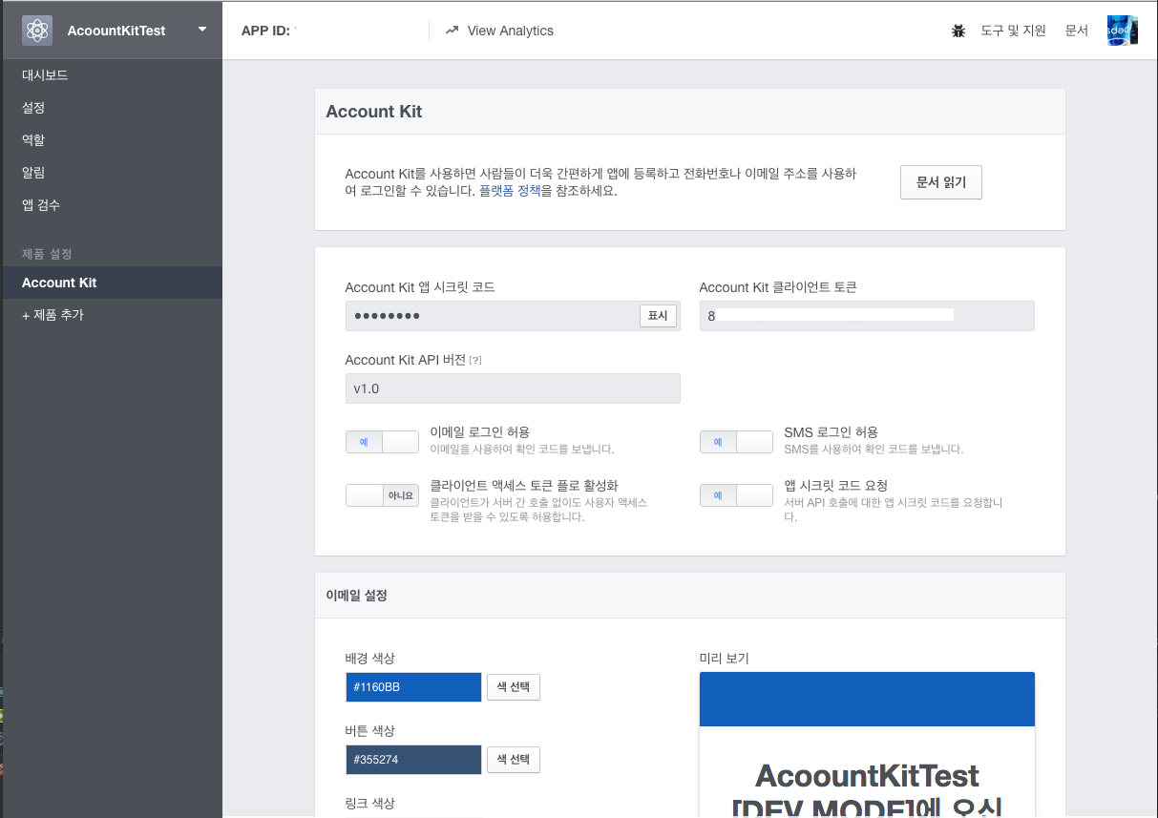Click 색 선택 next to 버튼 색상
Image resolution: width=1158 pixels, height=818 pixels.
[x=514, y=760]
